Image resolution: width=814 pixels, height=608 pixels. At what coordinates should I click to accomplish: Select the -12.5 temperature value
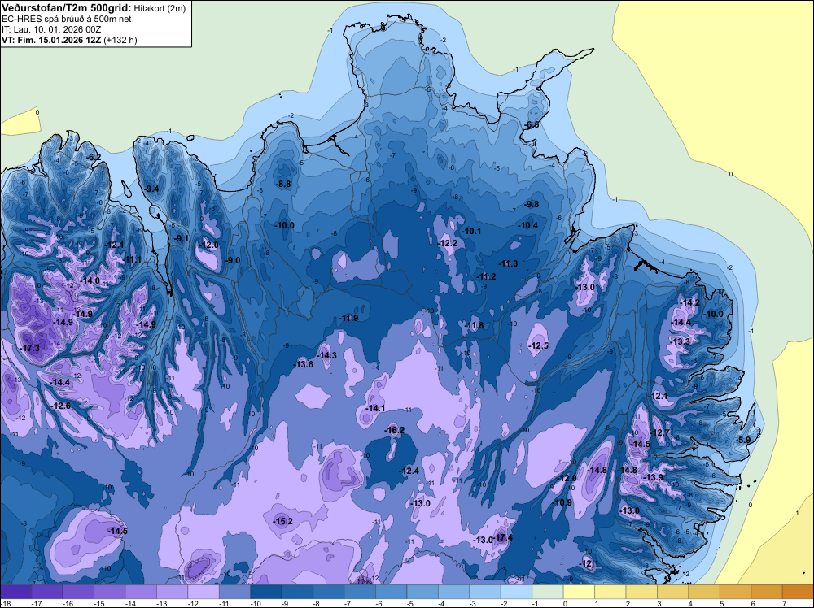tap(538, 345)
